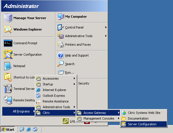Click the Notepad label
The image size is (173, 133).
19,66
